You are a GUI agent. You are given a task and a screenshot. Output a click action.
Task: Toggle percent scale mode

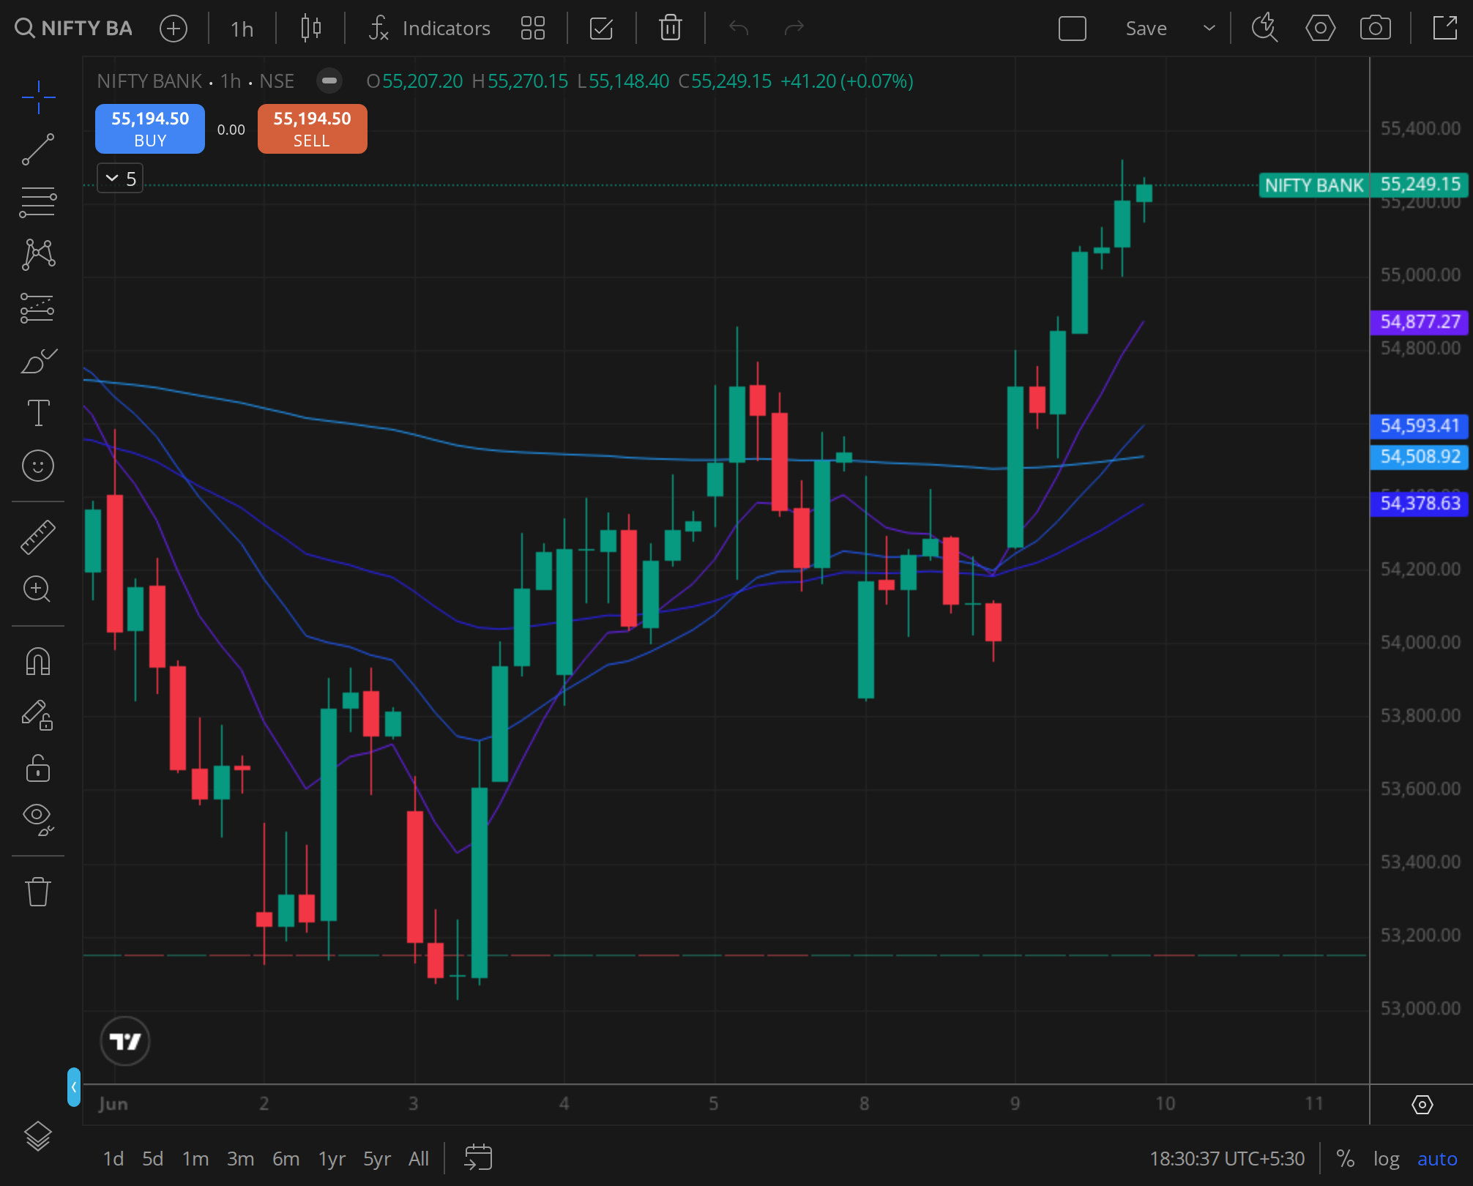click(1345, 1159)
